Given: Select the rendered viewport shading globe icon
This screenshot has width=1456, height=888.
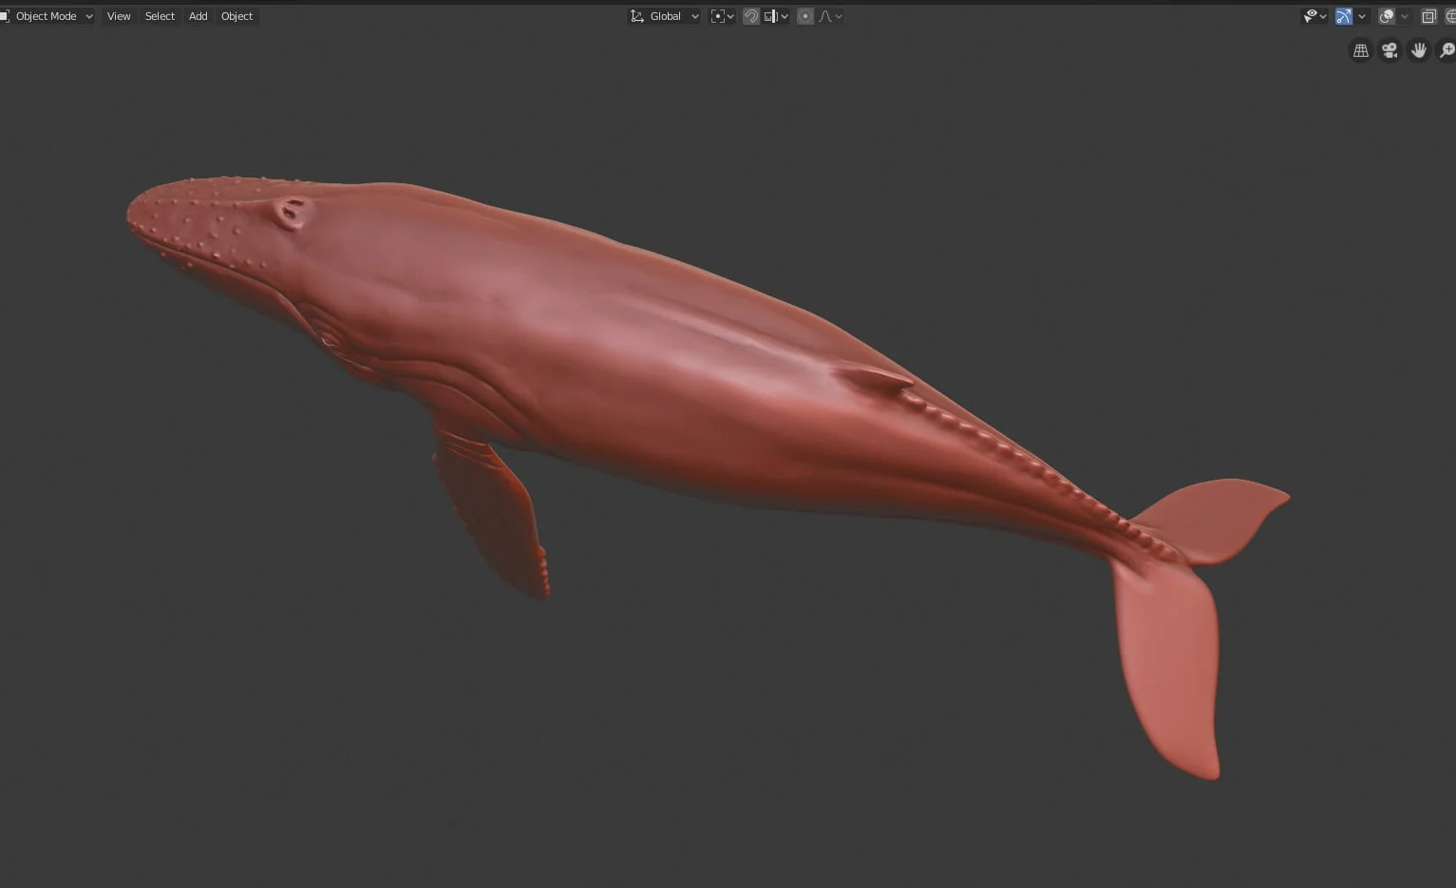Looking at the screenshot, I should [1453, 16].
